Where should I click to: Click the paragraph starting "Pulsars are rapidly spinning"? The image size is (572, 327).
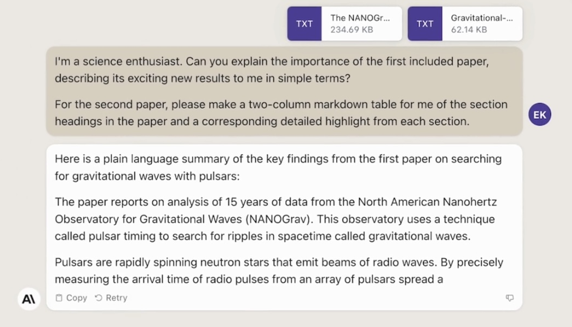click(279, 270)
